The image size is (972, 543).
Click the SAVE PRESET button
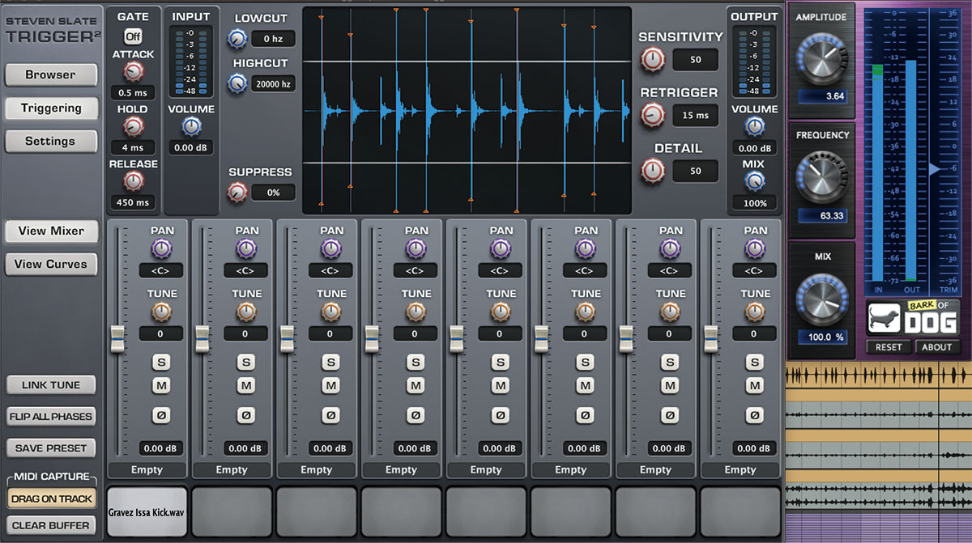[51, 448]
